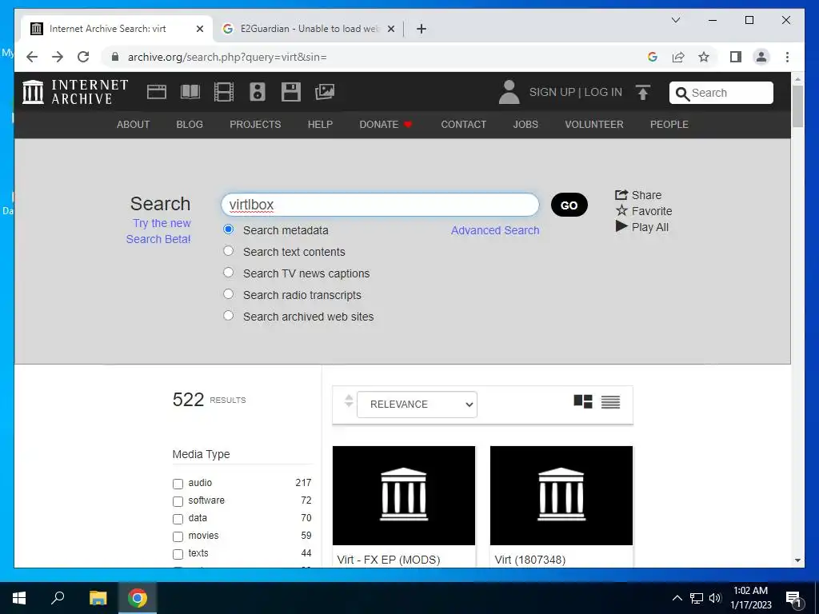Open Chrome tab search chevron

coord(675,20)
